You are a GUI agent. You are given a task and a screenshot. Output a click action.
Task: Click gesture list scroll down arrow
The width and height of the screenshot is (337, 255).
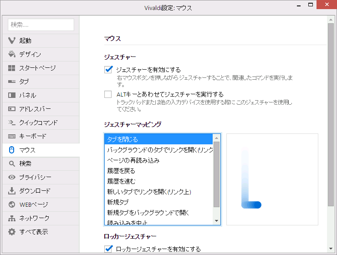tap(216, 221)
